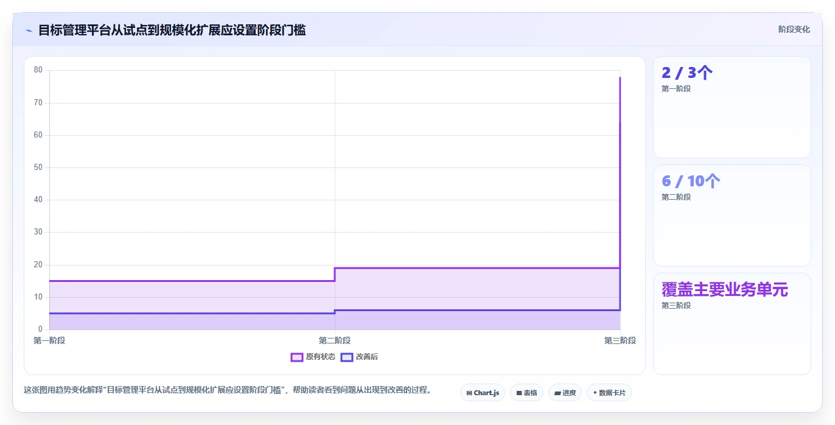This screenshot has height=425, width=835.
Task: Toggle the 原有状态 legend series
Action: coord(313,357)
